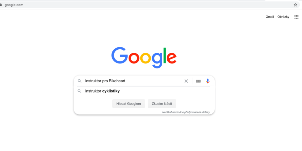Start voice search with the microphone
This screenshot has width=302, height=151.
click(x=208, y=81)
